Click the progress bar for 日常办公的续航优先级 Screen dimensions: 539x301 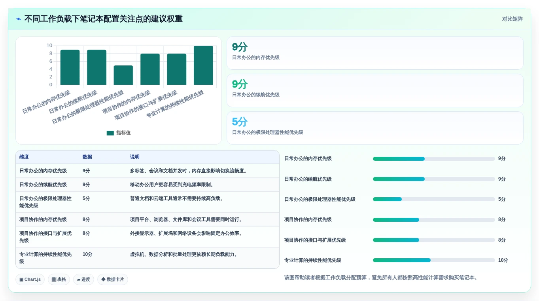[x=434, y=179]
